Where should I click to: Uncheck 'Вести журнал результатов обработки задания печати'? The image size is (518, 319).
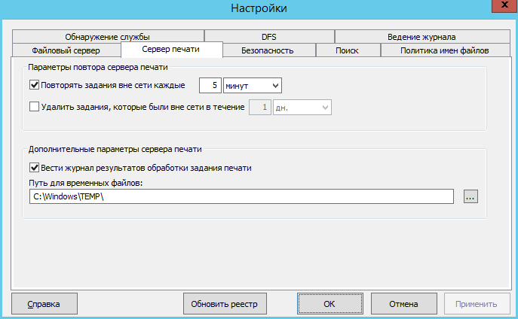[x=34, y=168]
